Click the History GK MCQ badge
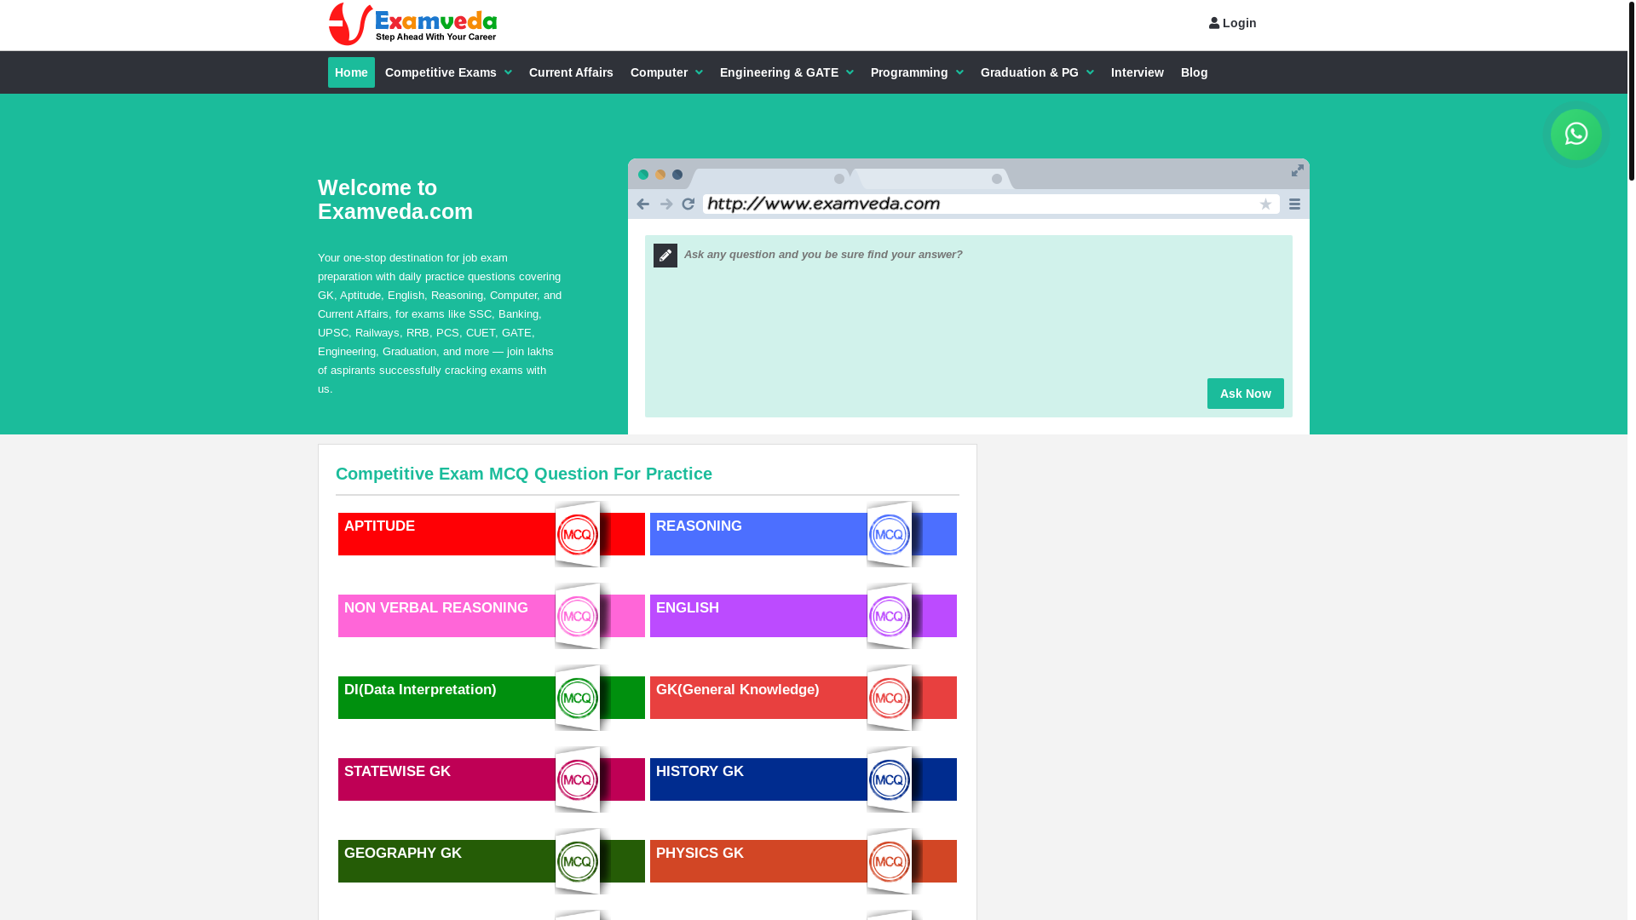1636x920 pixels. click(890, 780)
